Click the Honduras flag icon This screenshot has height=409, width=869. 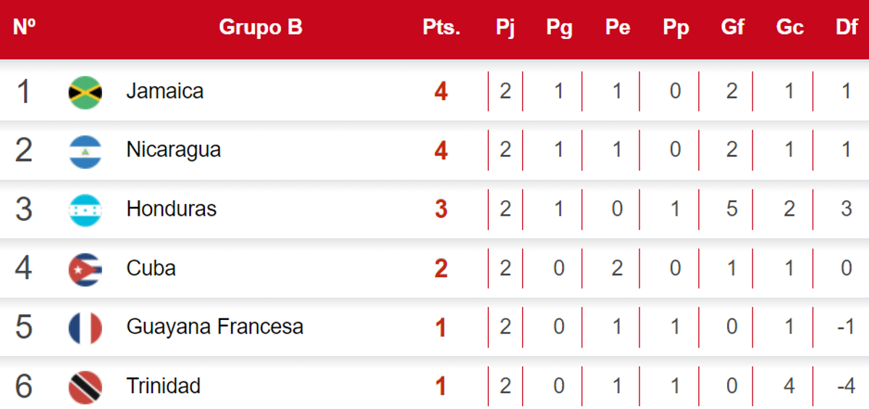85,210
